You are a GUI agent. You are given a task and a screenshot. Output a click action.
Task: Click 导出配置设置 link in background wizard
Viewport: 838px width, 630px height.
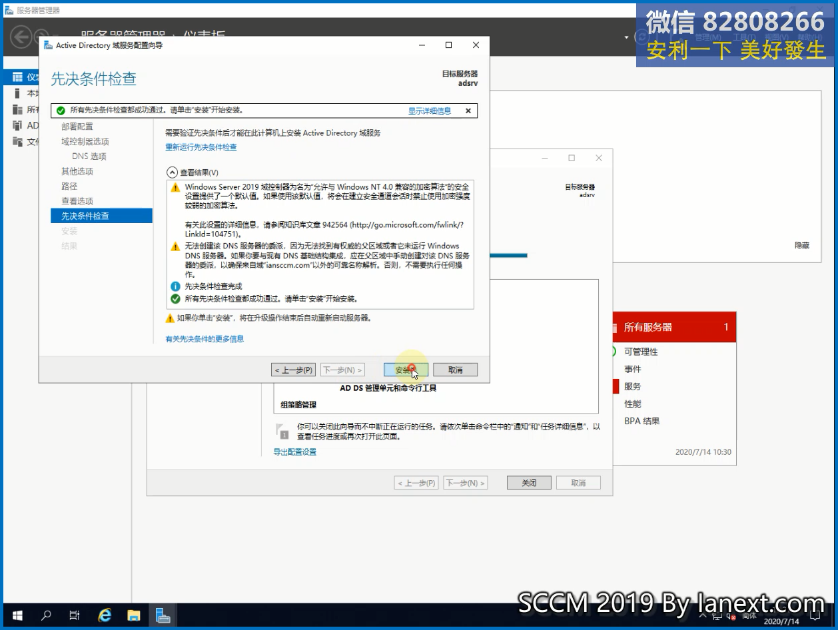(x=295, y=452)
